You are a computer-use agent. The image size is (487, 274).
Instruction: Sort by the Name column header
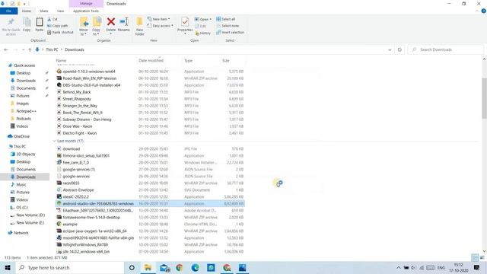pyautogui.click(x=61, y=61)
